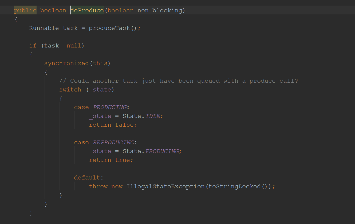Click the 'return false;' statement
The height and width of the screenshot is (224, 355).
[x=113, y=125]
